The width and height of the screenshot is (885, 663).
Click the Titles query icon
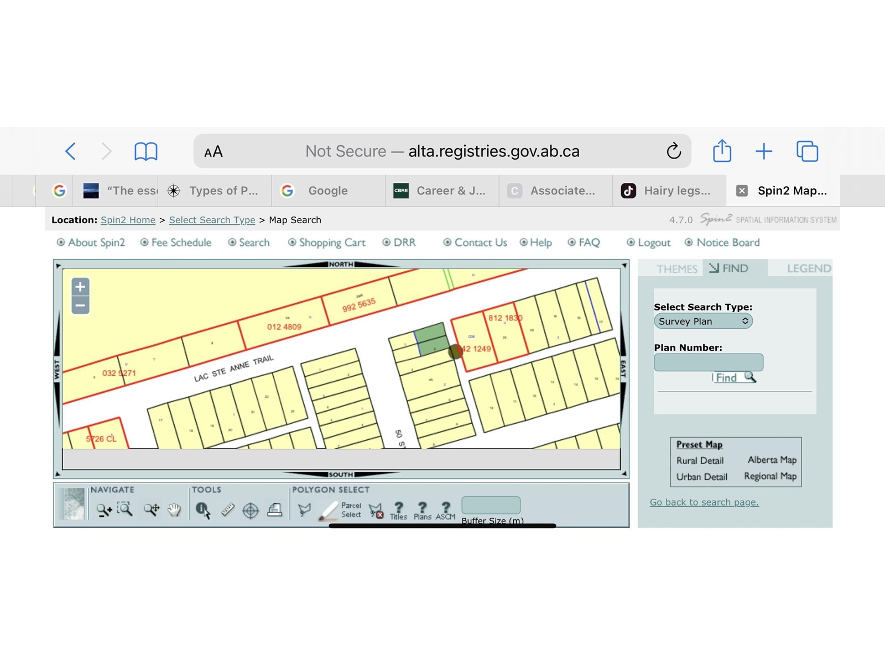(x=398, y=510)
